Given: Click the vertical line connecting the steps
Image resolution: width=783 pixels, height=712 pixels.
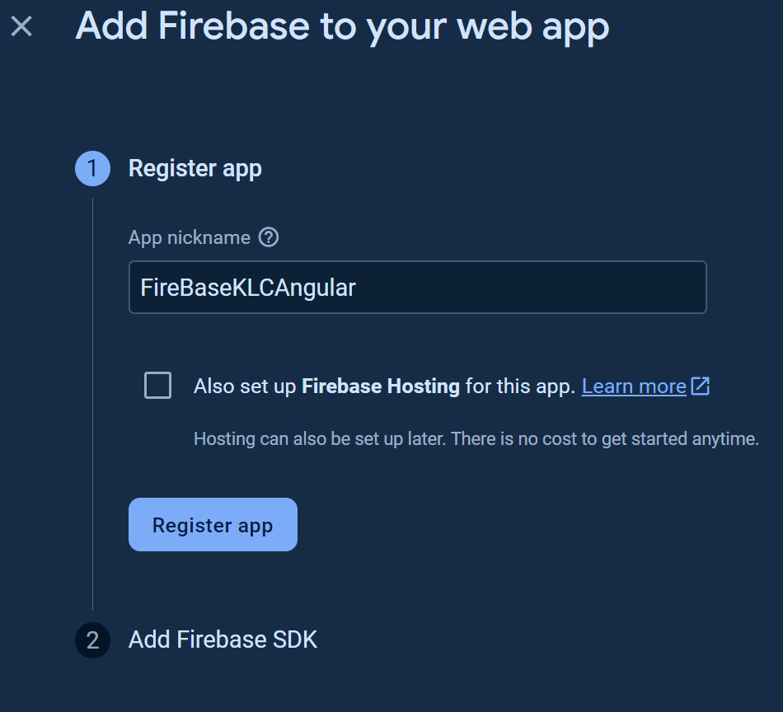Looking at the screenshot, I should pyautogui.click(x=92, y=404).
